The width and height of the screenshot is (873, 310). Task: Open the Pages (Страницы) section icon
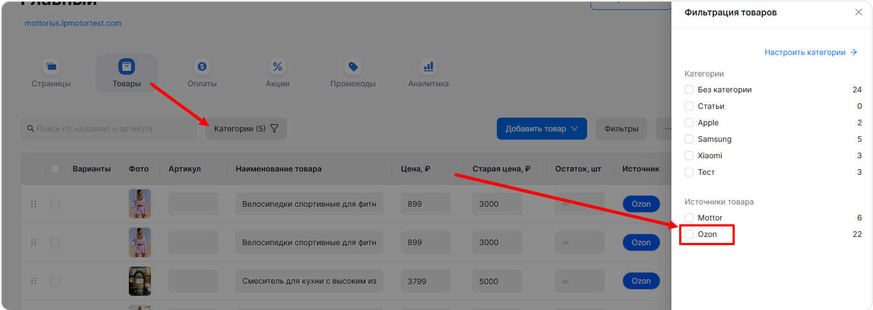click(51, 67)
